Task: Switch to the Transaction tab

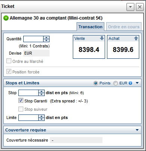Action: 90,27
